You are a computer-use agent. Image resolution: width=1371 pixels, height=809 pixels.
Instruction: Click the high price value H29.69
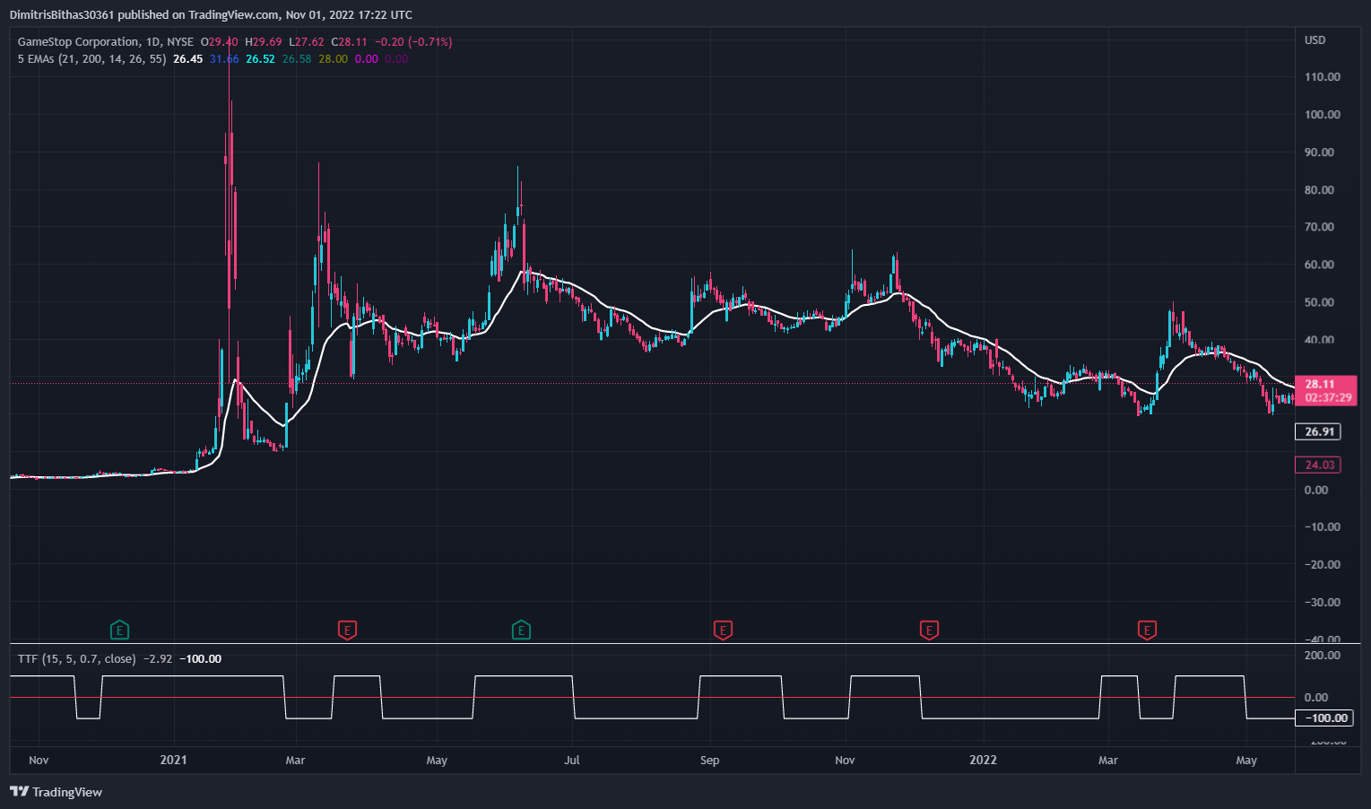tap(264, 41)
